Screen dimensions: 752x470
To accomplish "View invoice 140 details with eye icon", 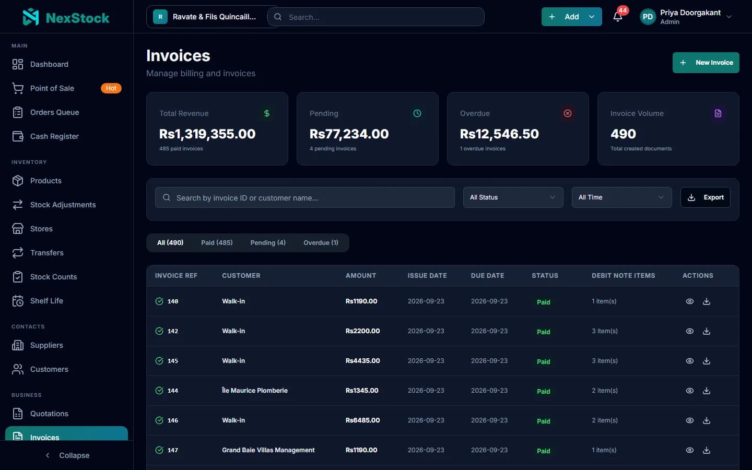I will [690, 301].
